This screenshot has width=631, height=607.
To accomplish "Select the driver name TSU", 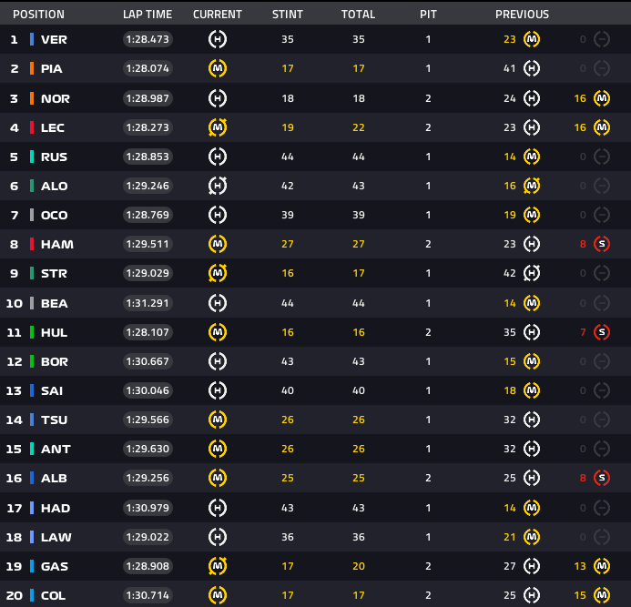I will click(x=54, y=420).
